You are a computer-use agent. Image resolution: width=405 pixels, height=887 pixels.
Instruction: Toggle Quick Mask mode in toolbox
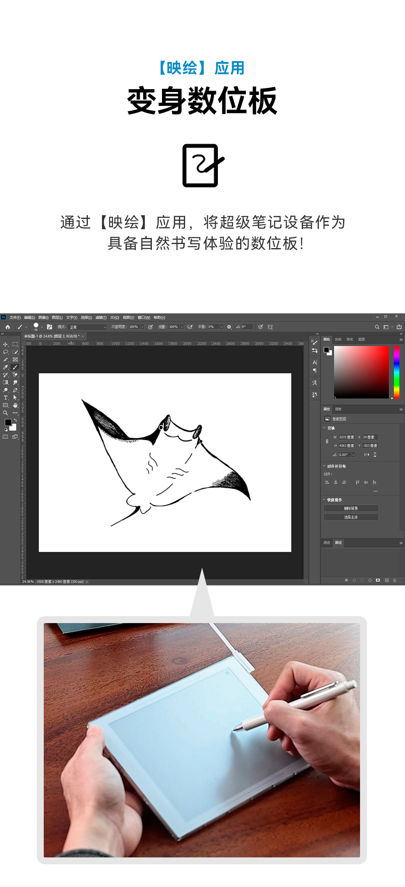[x=6, y=437]
